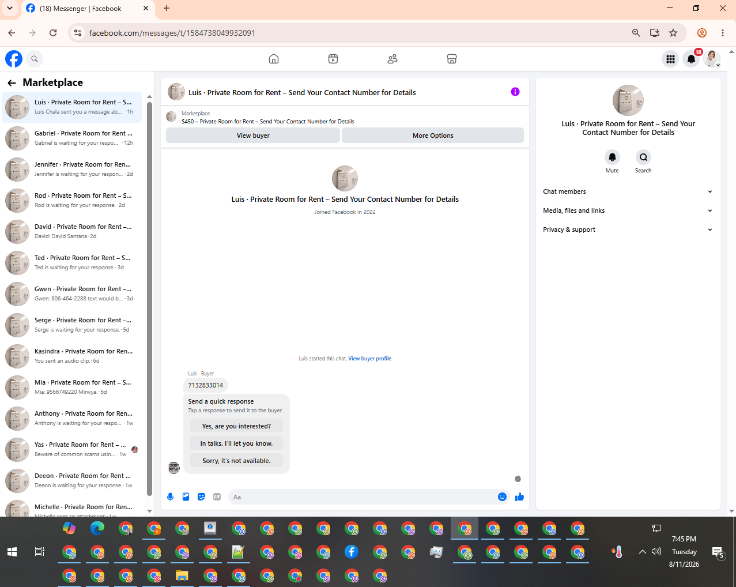Expand Privacy & support section
The width and height of the screenshot is (736, 587).
(628, 229)
